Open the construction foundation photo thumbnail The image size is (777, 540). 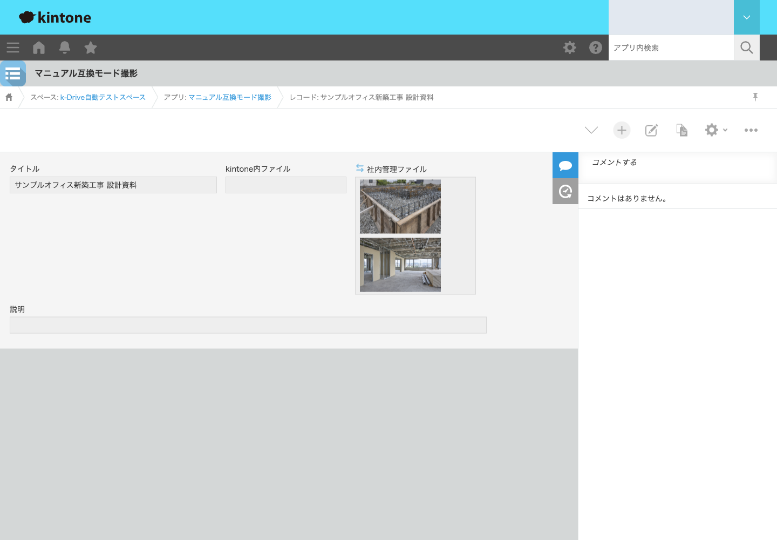click(x=400, y=206)
